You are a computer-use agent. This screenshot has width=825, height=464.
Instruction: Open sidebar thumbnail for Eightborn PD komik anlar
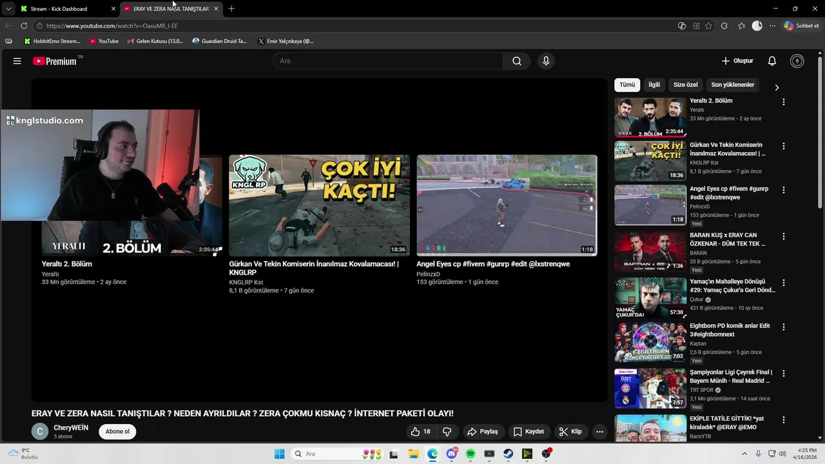pyautogui.click(x=650, y=342)
